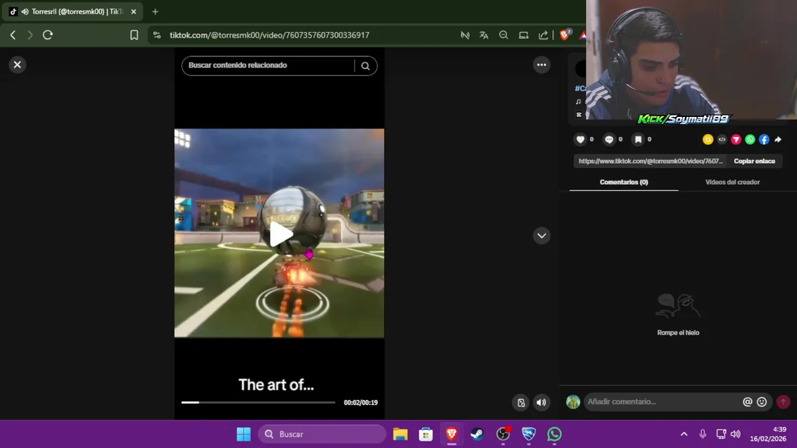Close the TikTok video viewer
This screenshot has width=797, height=448.
coord(17,64)
